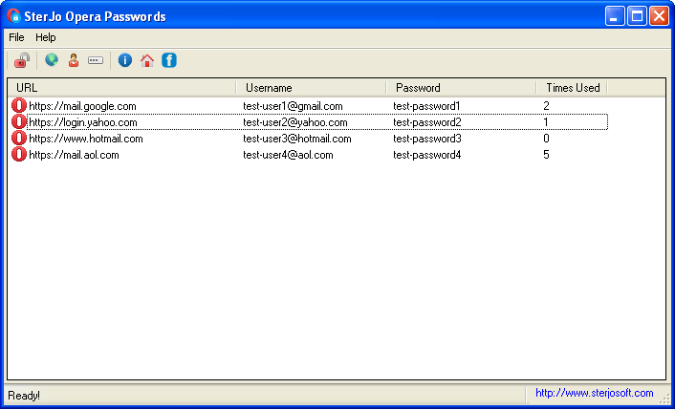
Task: Click the user profile toolbar icon
Action: coord(73,60)
